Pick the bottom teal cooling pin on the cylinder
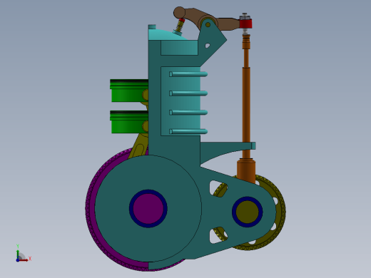 (188, 131)
